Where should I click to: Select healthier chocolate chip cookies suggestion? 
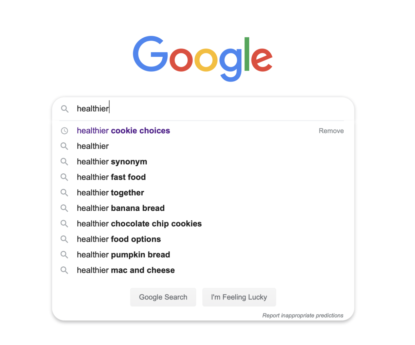pos(139,224)
